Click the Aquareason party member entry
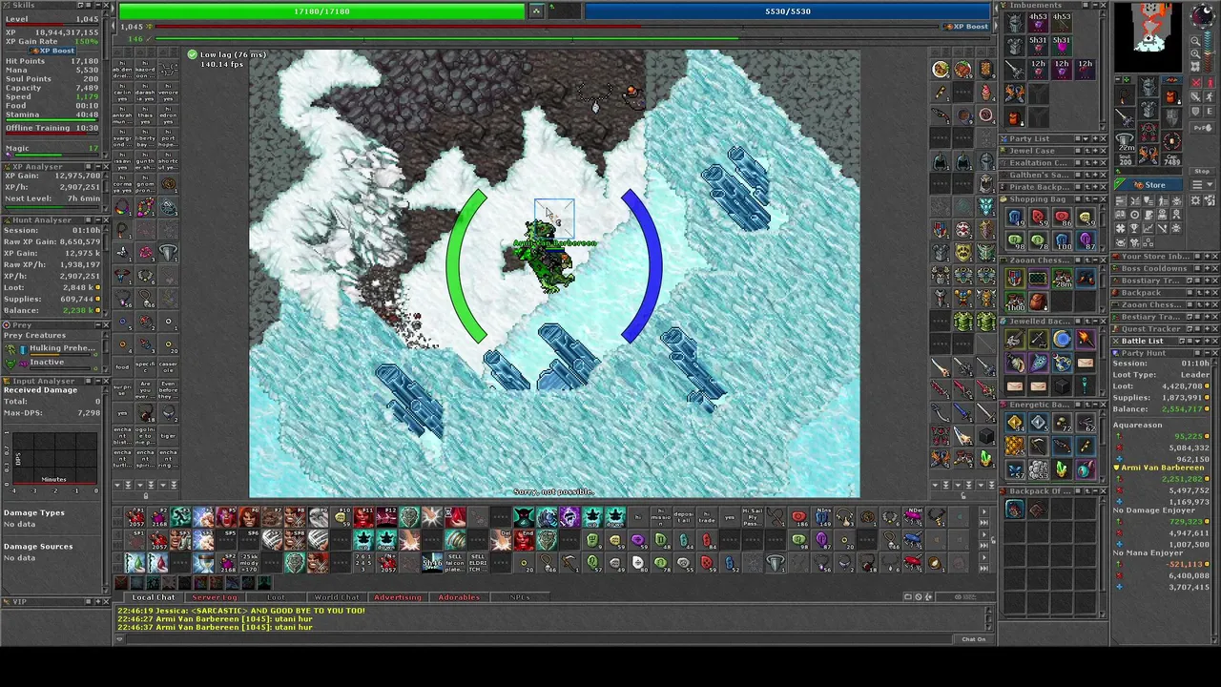Viewport: 1221px width, 687px height. click(1137, 425)
